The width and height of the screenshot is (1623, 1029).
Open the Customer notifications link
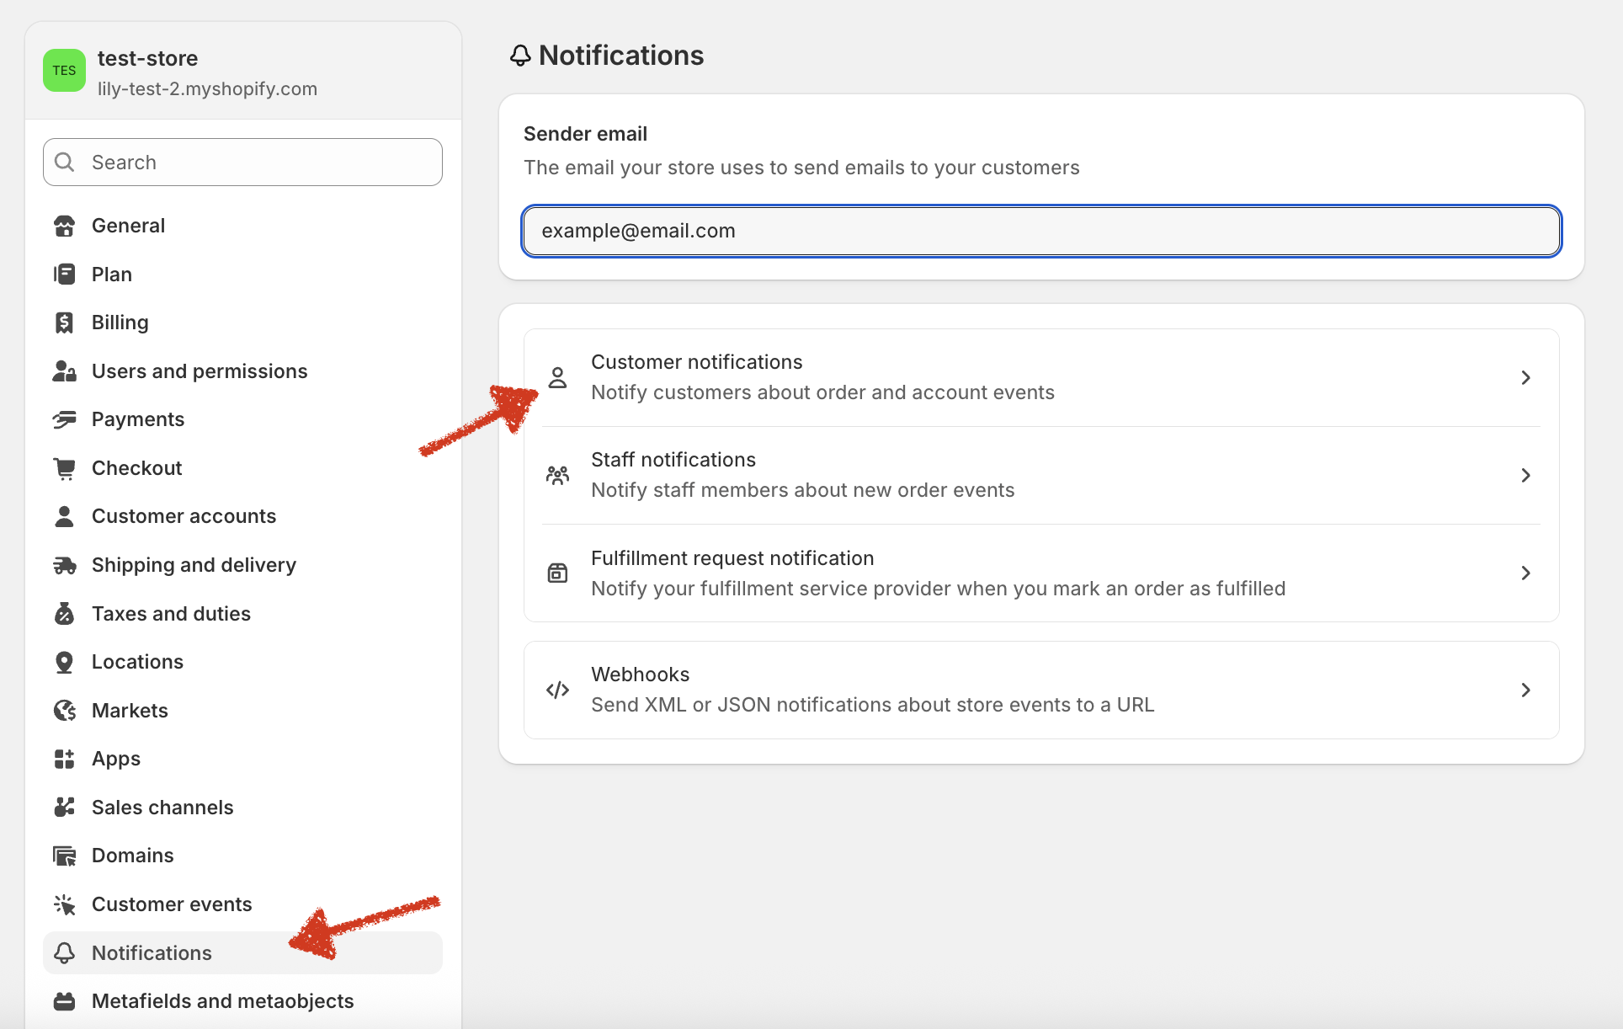point(1041,377)
